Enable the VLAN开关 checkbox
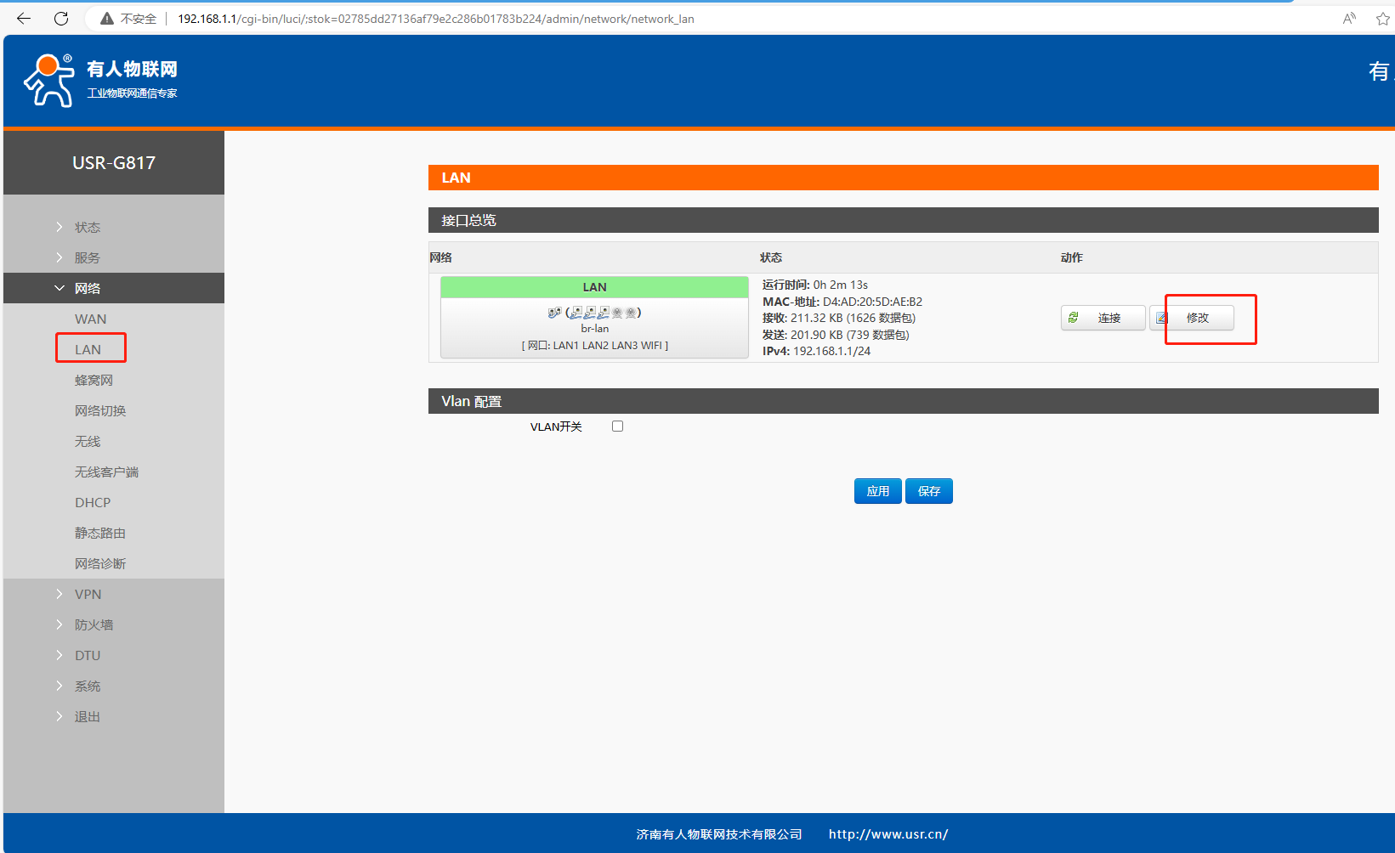The image size is (1395, 853). tap(617, 426)
